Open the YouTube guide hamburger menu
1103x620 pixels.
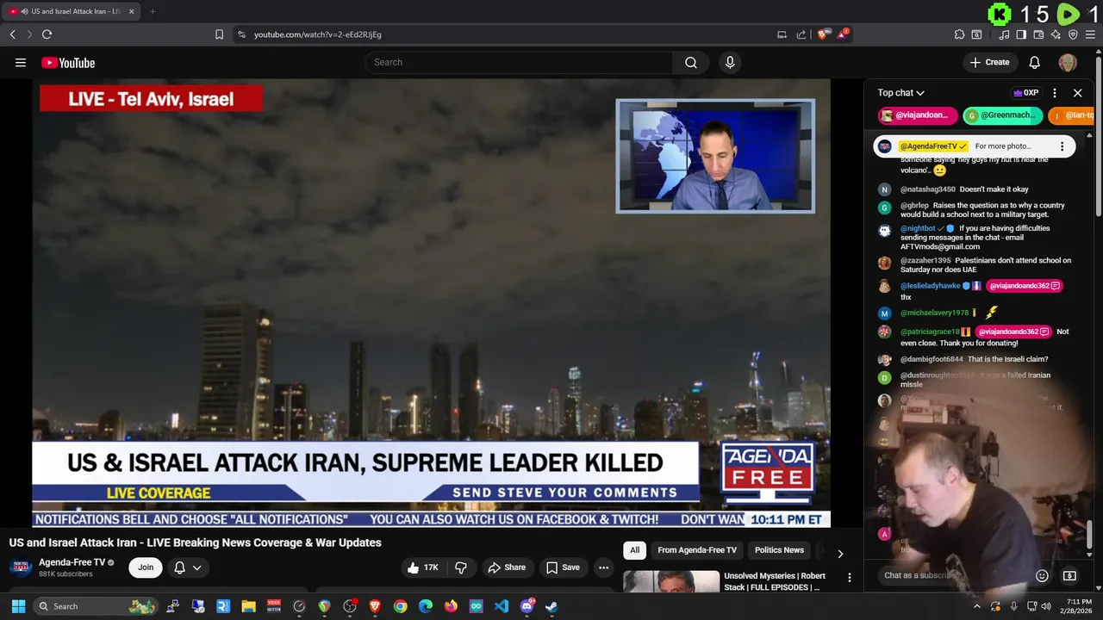pyautogui.click(x=21, y=62)
